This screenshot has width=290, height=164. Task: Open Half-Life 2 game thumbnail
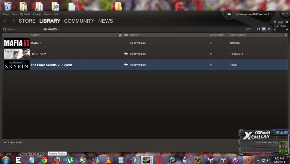coord(17,54)
